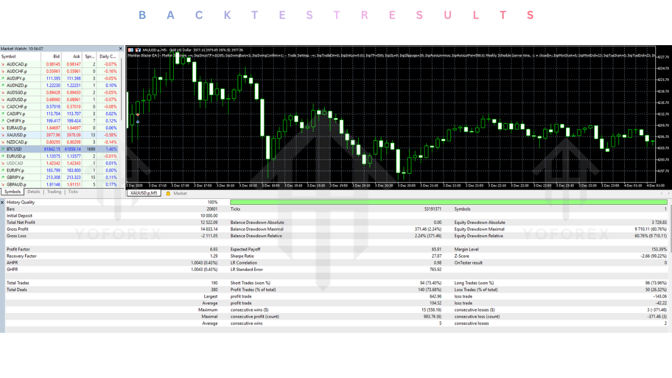672x378 pixels.
Task: Click the down arrow icon beside GBPAUD.p
Action: click(x=3, y=184)
